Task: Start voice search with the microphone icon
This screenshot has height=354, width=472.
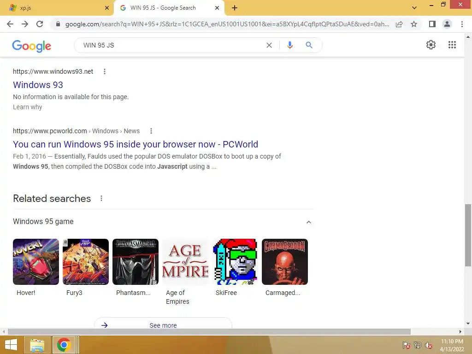Action: click(x=290, y=45)
